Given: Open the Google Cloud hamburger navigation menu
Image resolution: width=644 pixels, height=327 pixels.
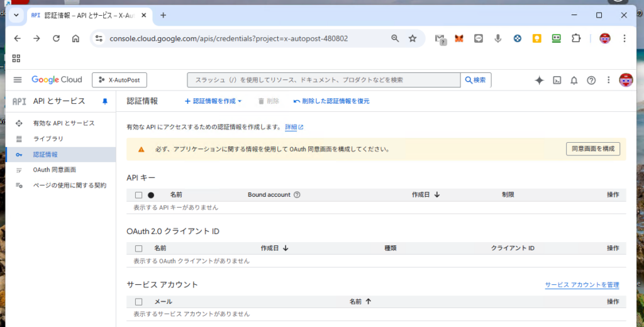Looking at the screenshot, I should pyautogui.click(x=18, y=80).
